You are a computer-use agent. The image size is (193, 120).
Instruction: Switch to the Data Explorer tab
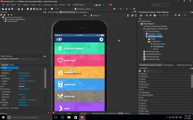pos(169,65)
